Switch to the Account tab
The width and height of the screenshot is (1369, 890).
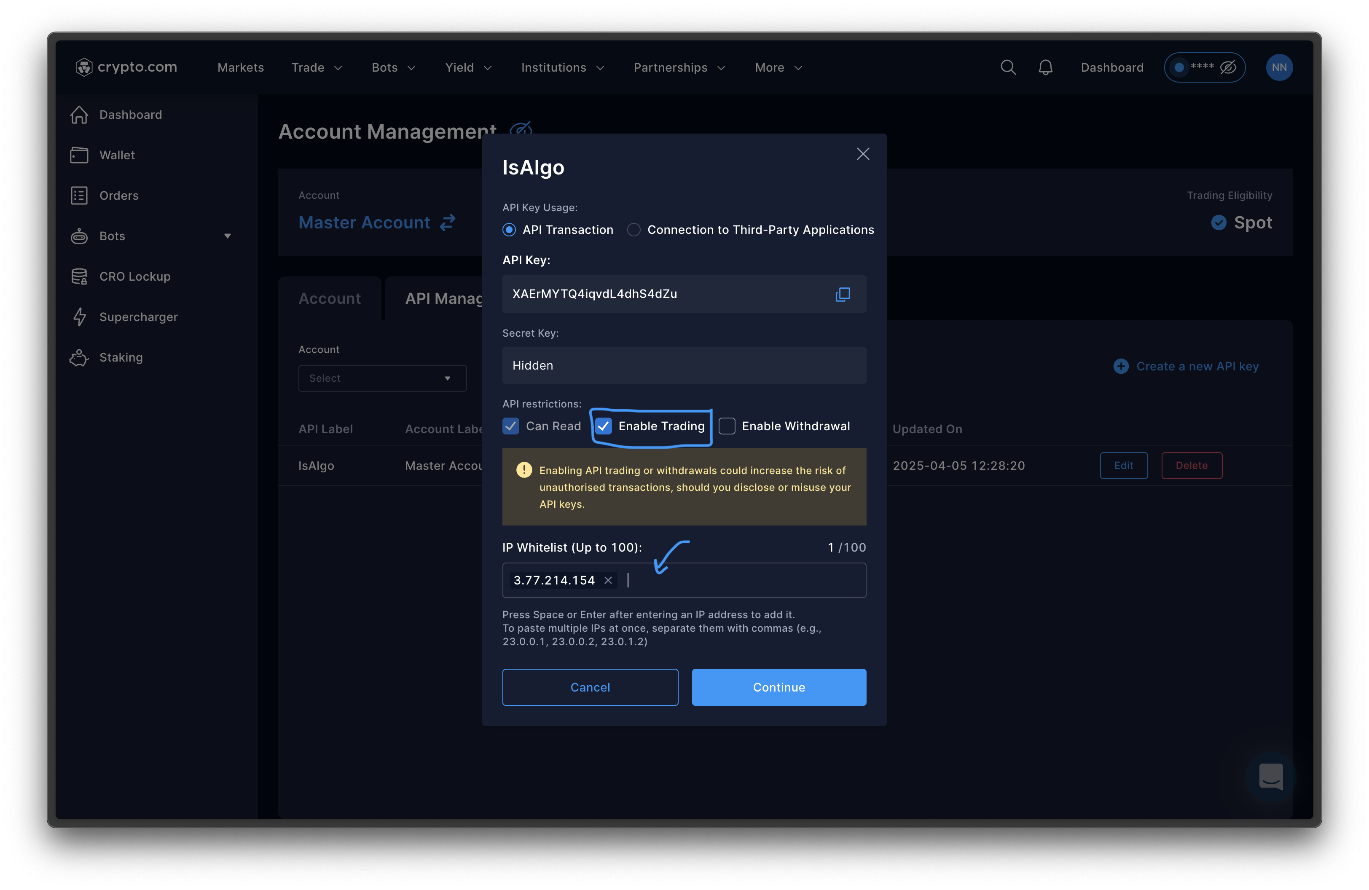pyautogui.click(x=330, y=298)
